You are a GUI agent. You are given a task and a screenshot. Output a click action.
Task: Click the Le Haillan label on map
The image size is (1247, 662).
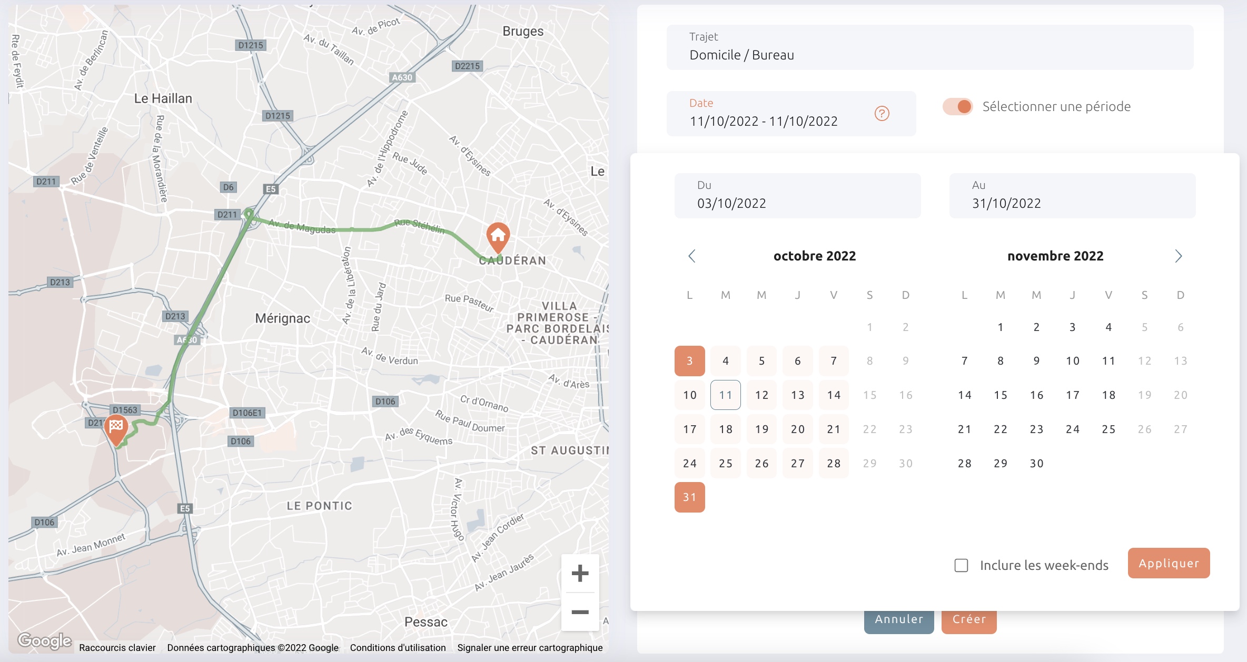[163, 98]
